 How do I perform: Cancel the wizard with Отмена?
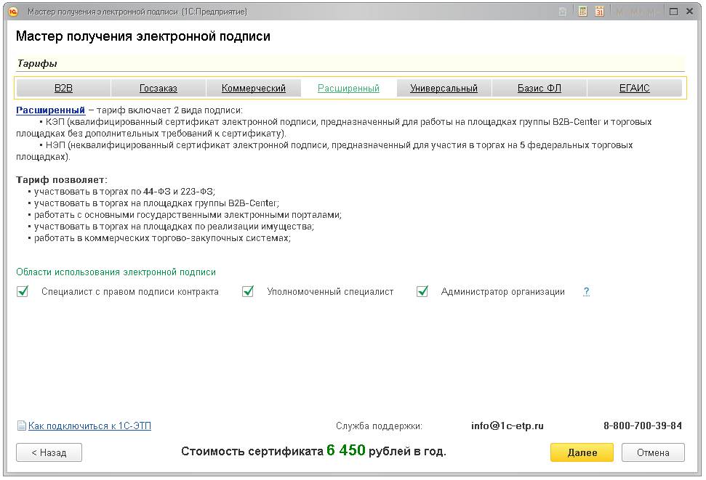click(x=653, y=452)
